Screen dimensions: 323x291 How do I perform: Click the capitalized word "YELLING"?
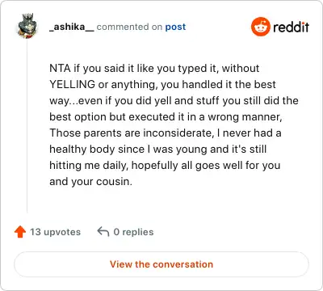click(73, 84)
